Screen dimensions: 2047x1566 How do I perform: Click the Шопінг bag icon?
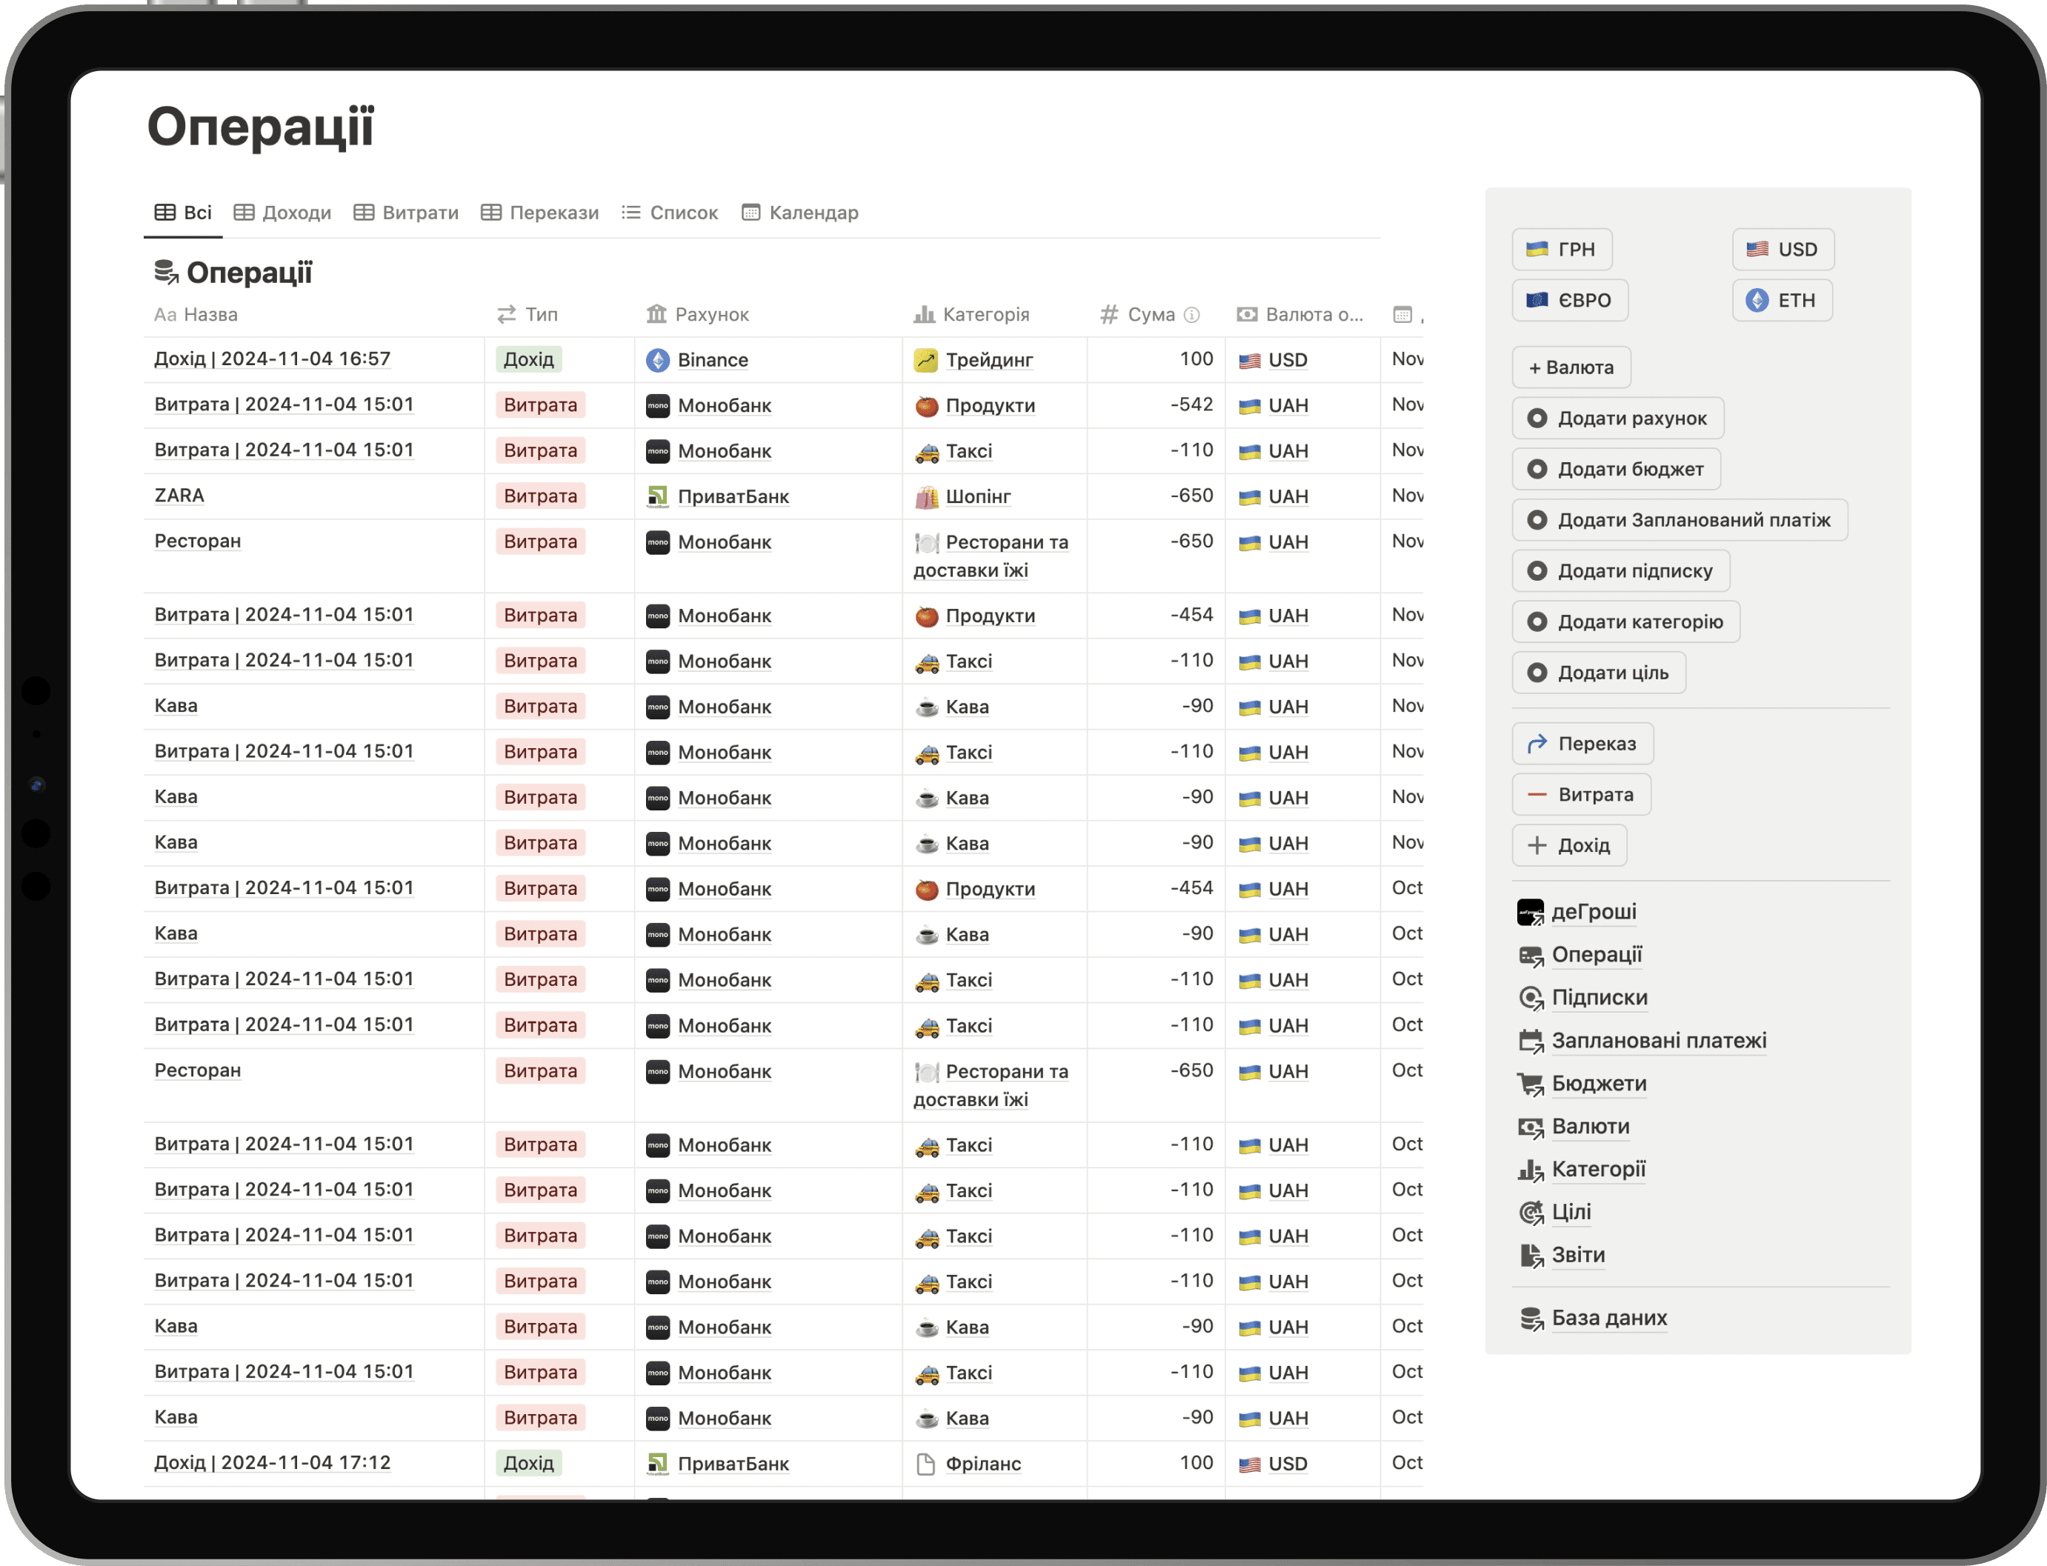pos(925,497)
